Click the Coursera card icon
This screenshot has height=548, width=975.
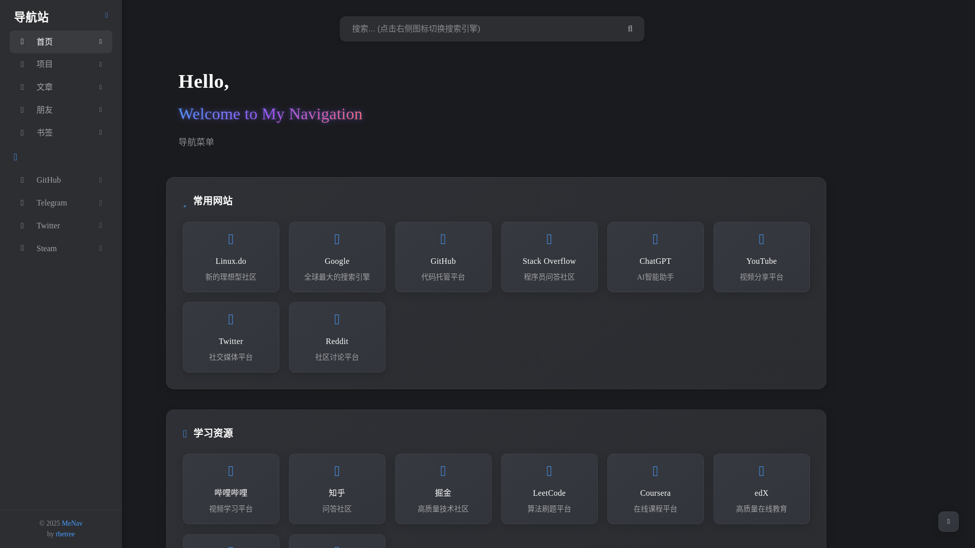tap(656, 471)
